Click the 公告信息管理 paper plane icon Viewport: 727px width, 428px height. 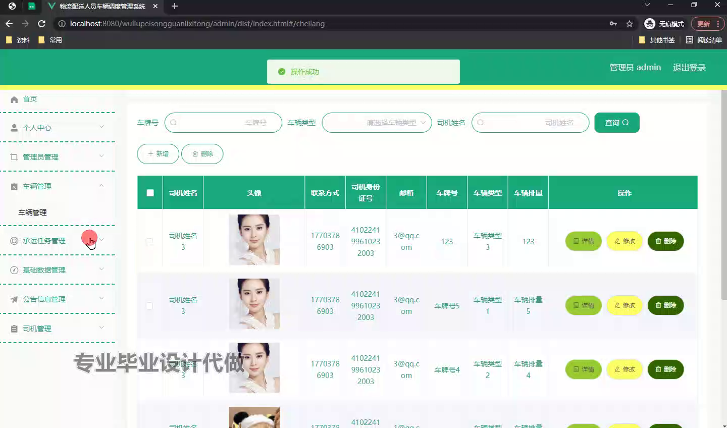point(14,299)
